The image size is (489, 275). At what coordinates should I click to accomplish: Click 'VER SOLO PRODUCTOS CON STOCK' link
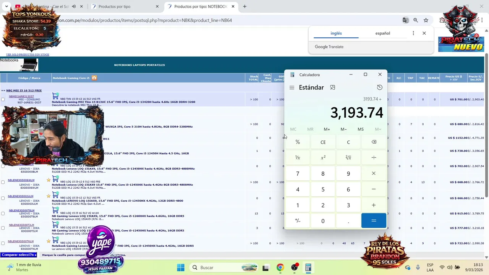28,55
